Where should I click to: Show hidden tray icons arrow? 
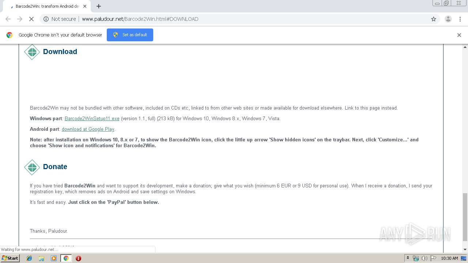tap(408, 258)
